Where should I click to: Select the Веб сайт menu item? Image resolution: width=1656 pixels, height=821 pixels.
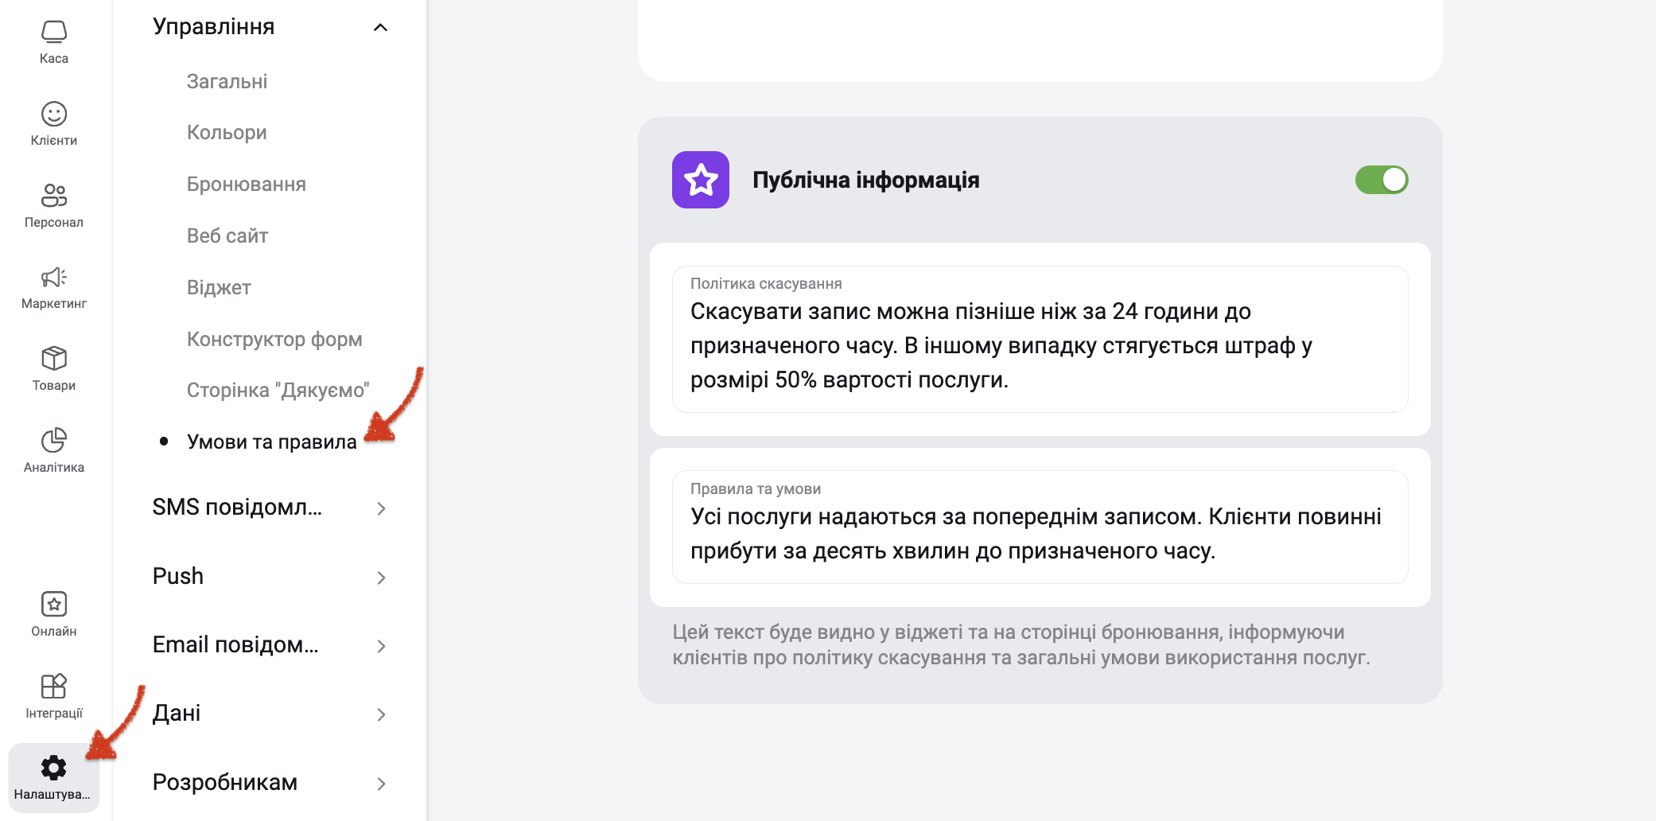227,236
